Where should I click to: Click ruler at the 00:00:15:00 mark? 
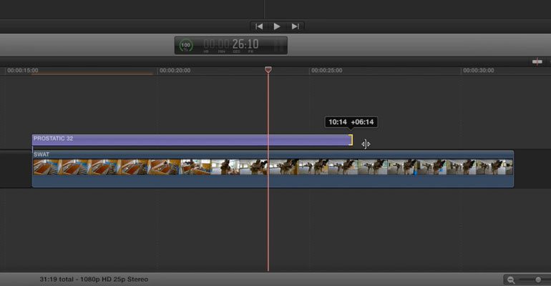pos(22,71)
